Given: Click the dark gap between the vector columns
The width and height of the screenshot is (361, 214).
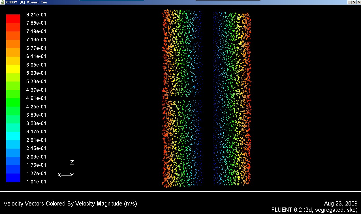Looking at the screenshot, I should click(x=207, y=99).
